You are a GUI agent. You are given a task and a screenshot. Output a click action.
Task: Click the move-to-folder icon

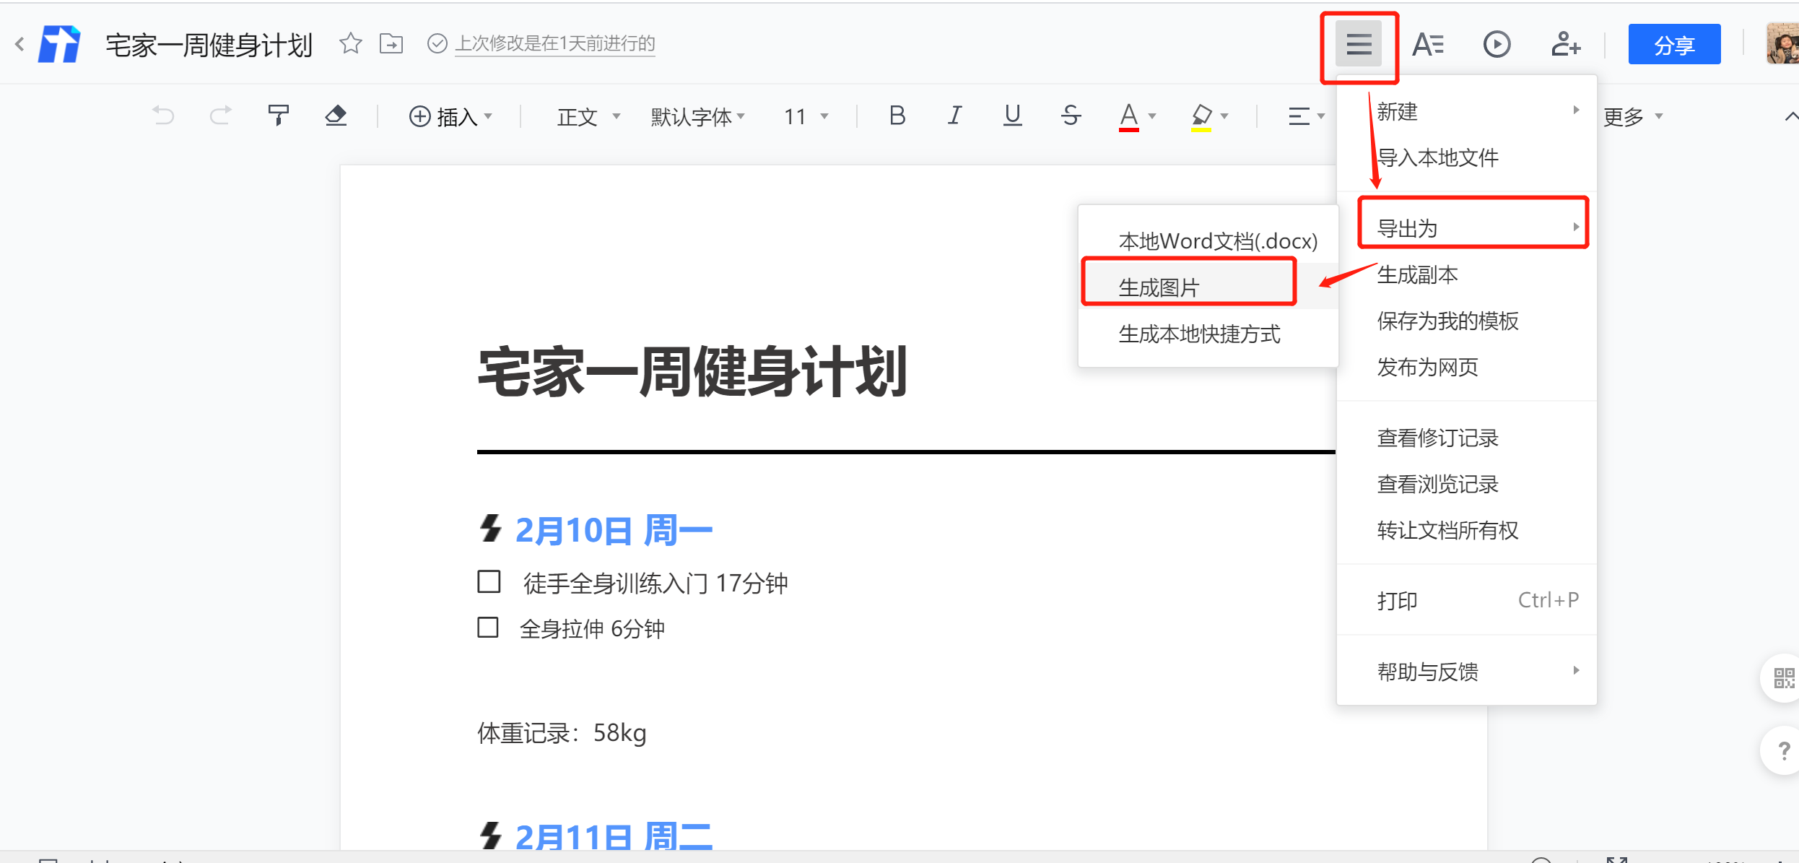pyautogui.click(x=391, y=44)
